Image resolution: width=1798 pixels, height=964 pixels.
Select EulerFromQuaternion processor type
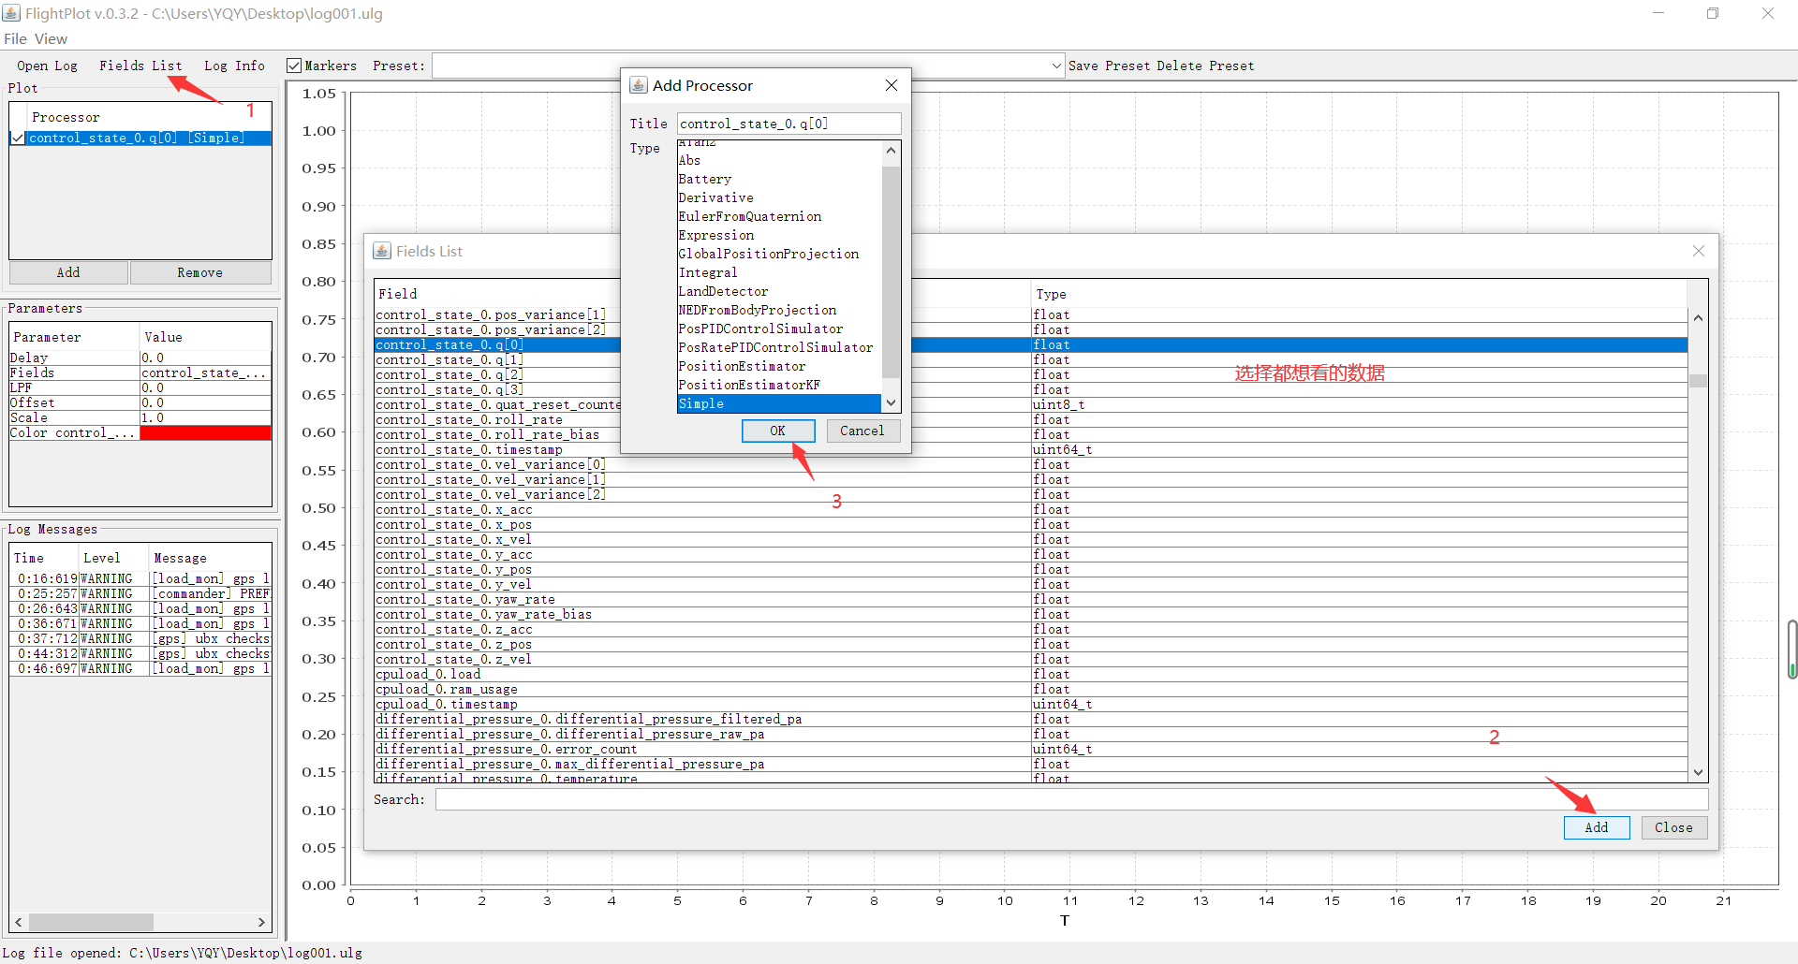[749, 216]
